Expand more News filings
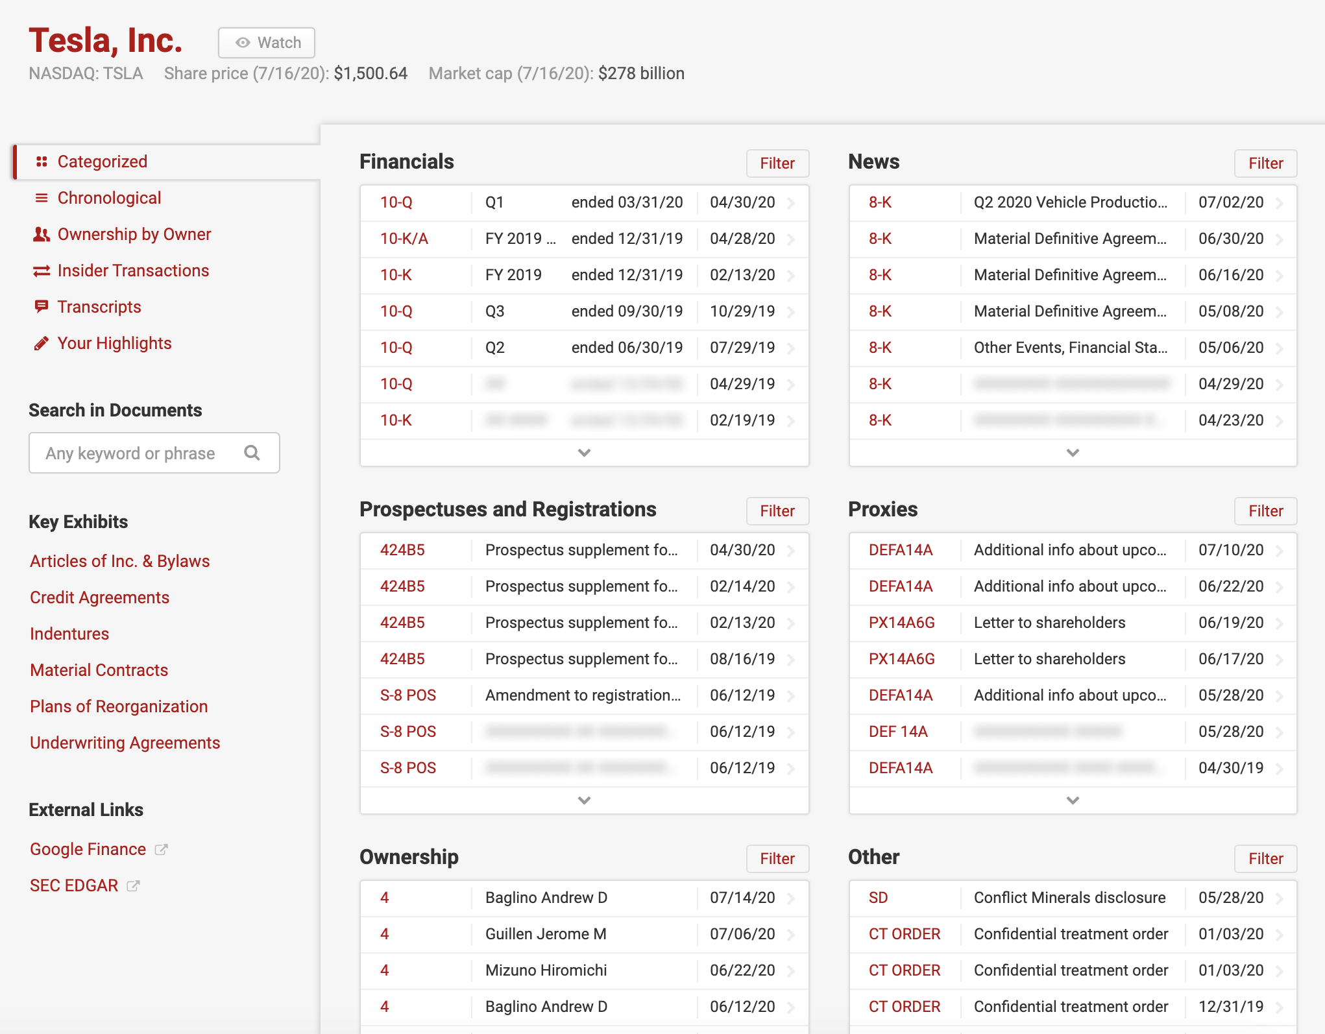The height and width of the screenshot is (1034, 1325). 1073,453
